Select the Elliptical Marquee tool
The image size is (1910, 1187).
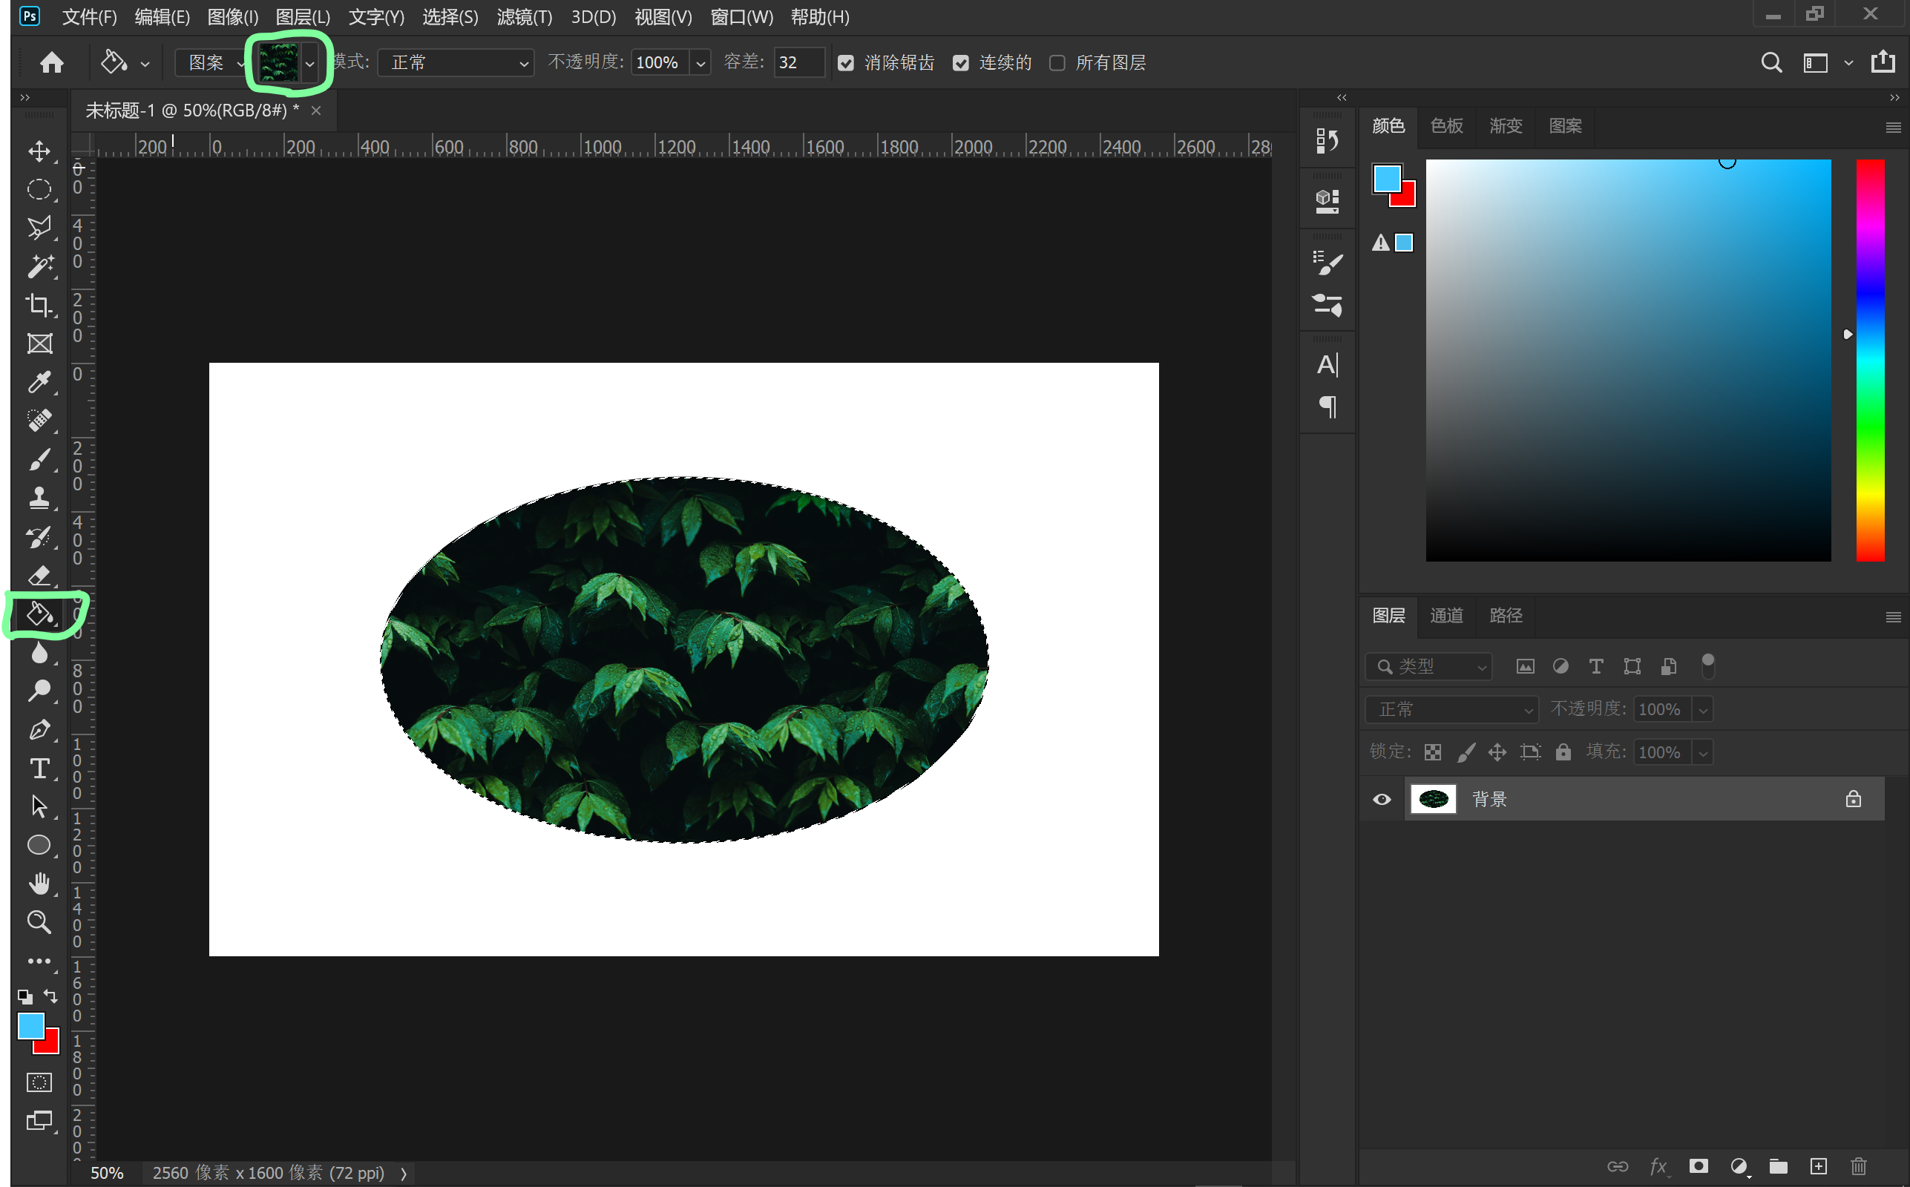(39, 189)
